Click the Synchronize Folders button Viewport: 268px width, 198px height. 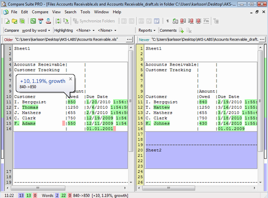pos(94,21)
